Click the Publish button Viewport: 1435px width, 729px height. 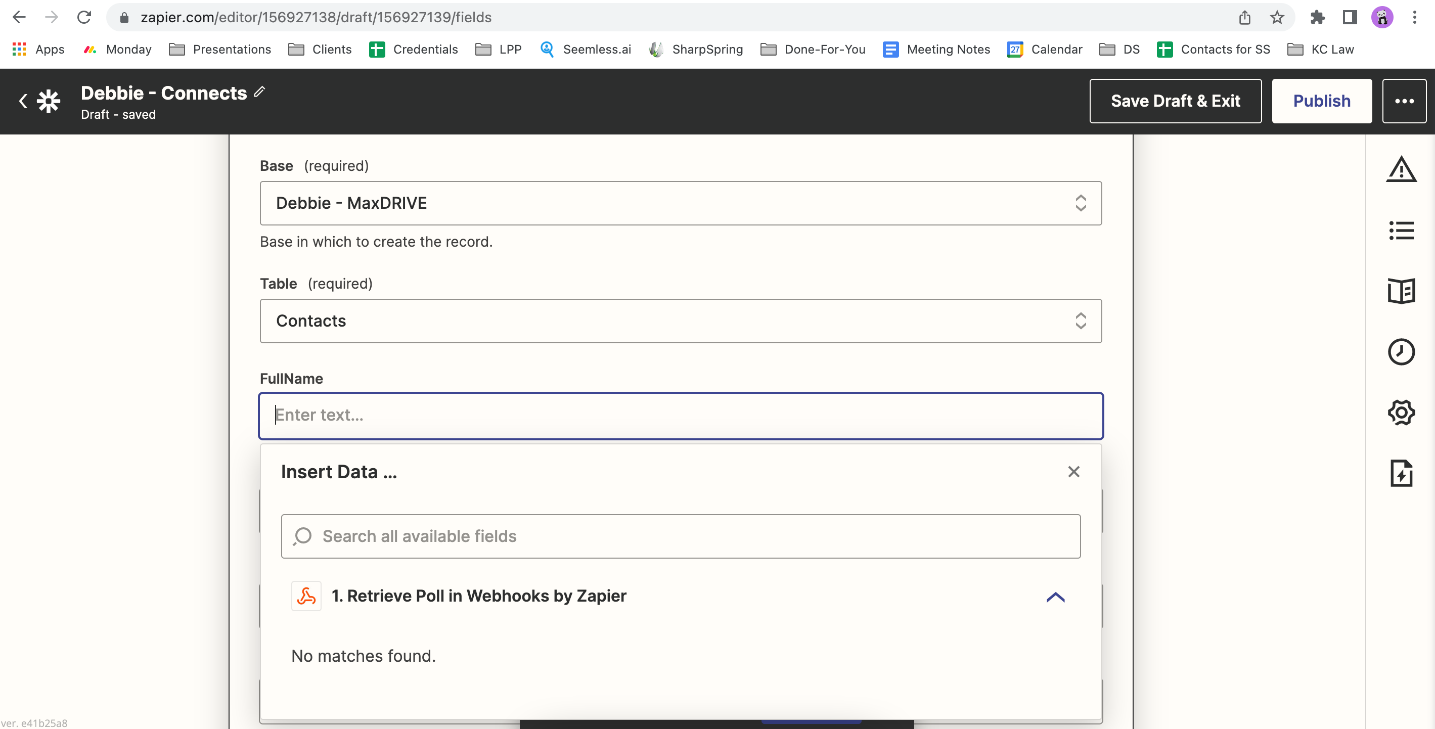1321,101
